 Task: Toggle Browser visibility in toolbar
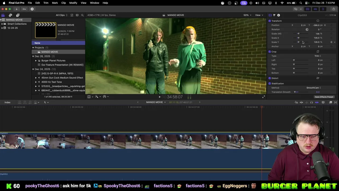pos(307,9)
